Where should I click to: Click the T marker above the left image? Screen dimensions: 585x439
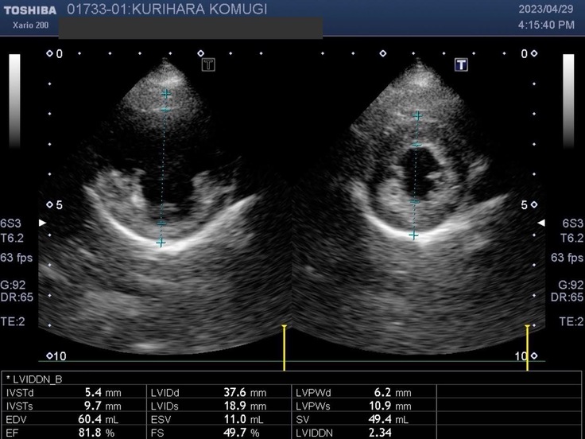coord(208,64)
